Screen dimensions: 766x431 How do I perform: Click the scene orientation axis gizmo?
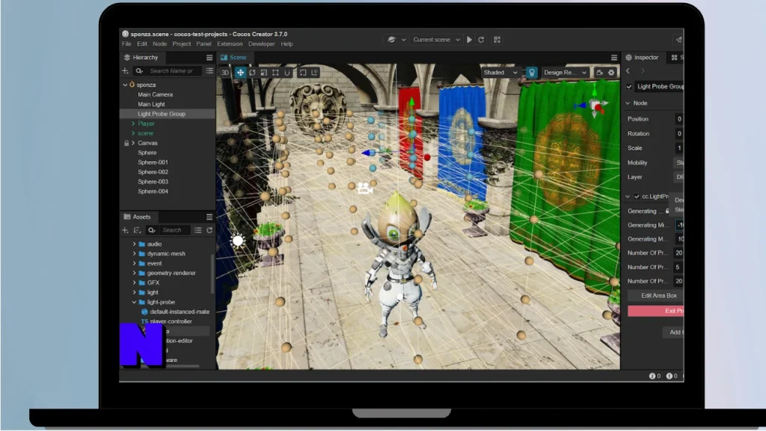(x=593, y=104)
